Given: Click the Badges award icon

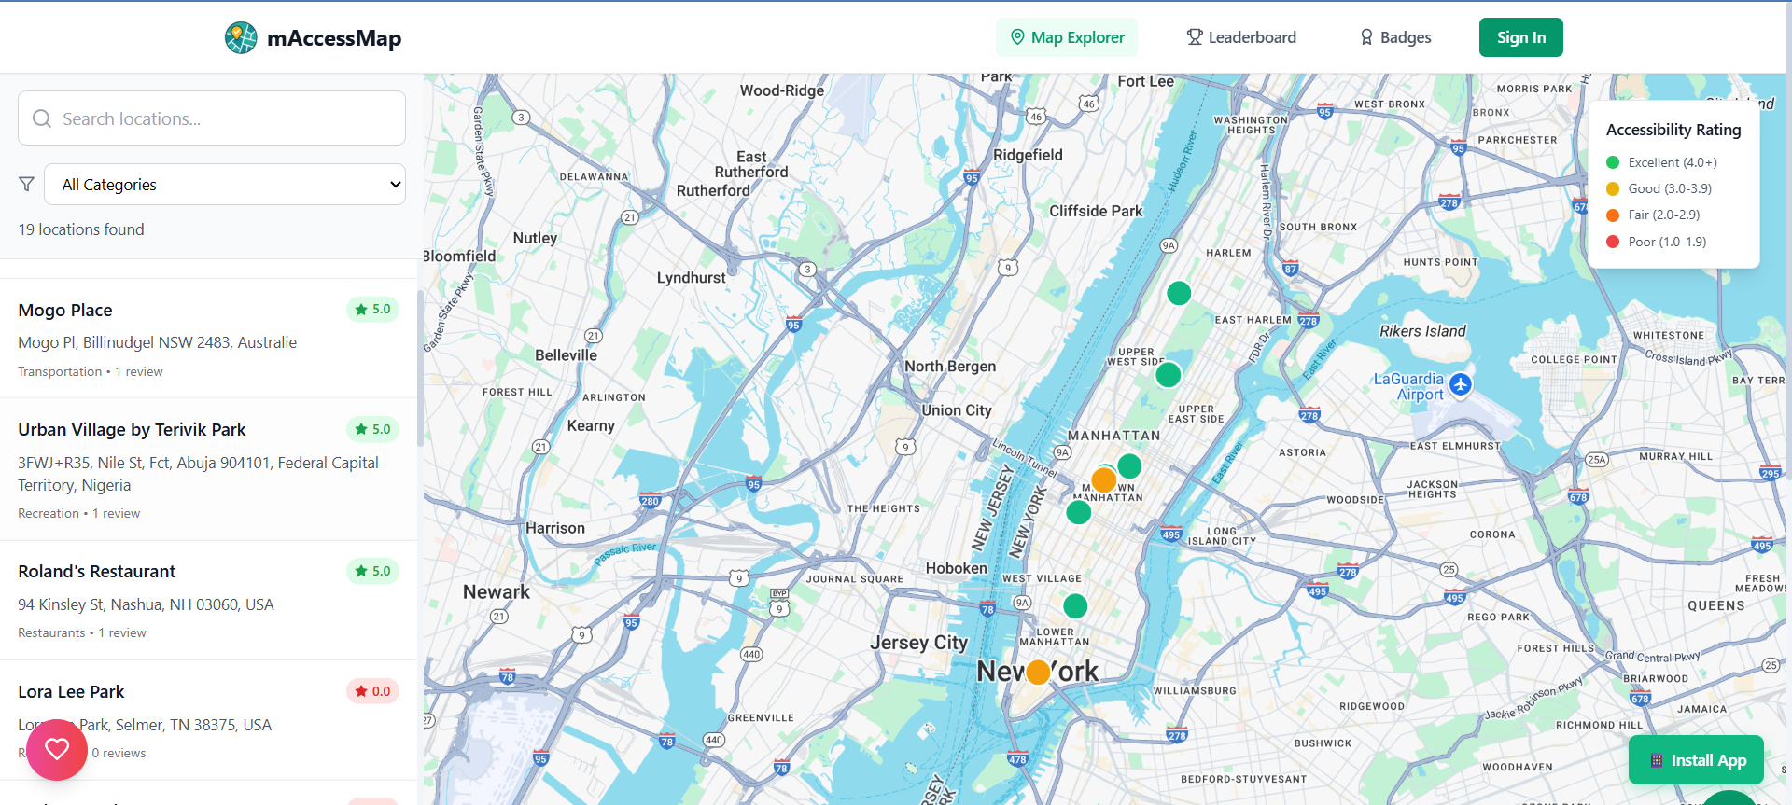Looking at the screenshot, I should pyautogui.click(x=1366, y=37).
